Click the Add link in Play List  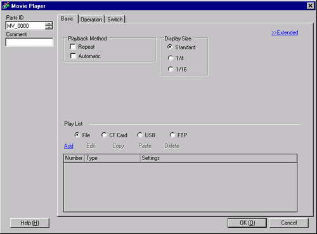(x=68, y=146)
